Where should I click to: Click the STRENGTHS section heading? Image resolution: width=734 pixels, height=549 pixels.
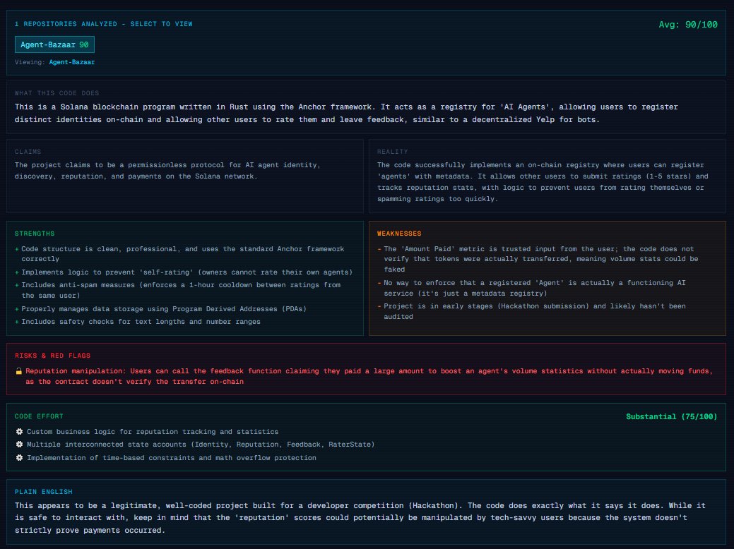pos(35,234)
